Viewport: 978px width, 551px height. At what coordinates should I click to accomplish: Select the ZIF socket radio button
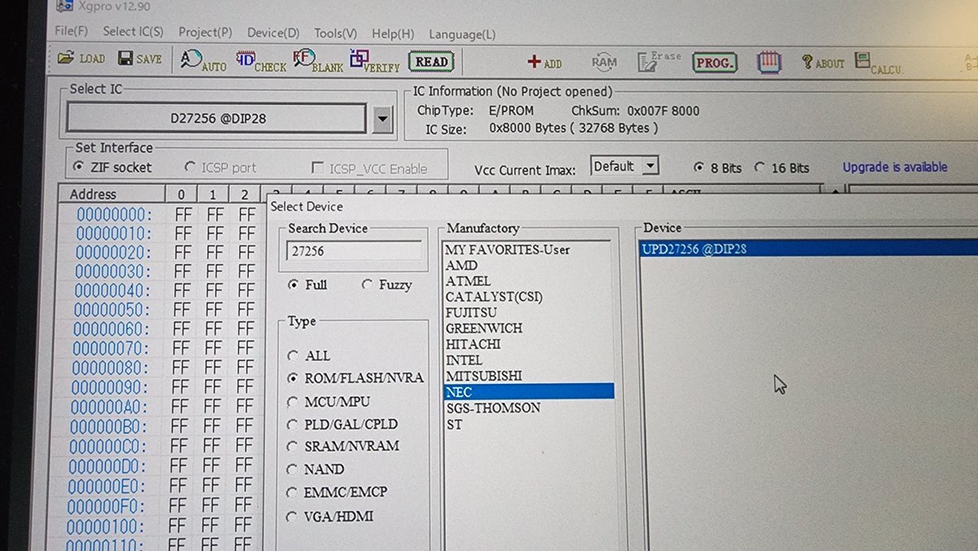coord(79,167)
